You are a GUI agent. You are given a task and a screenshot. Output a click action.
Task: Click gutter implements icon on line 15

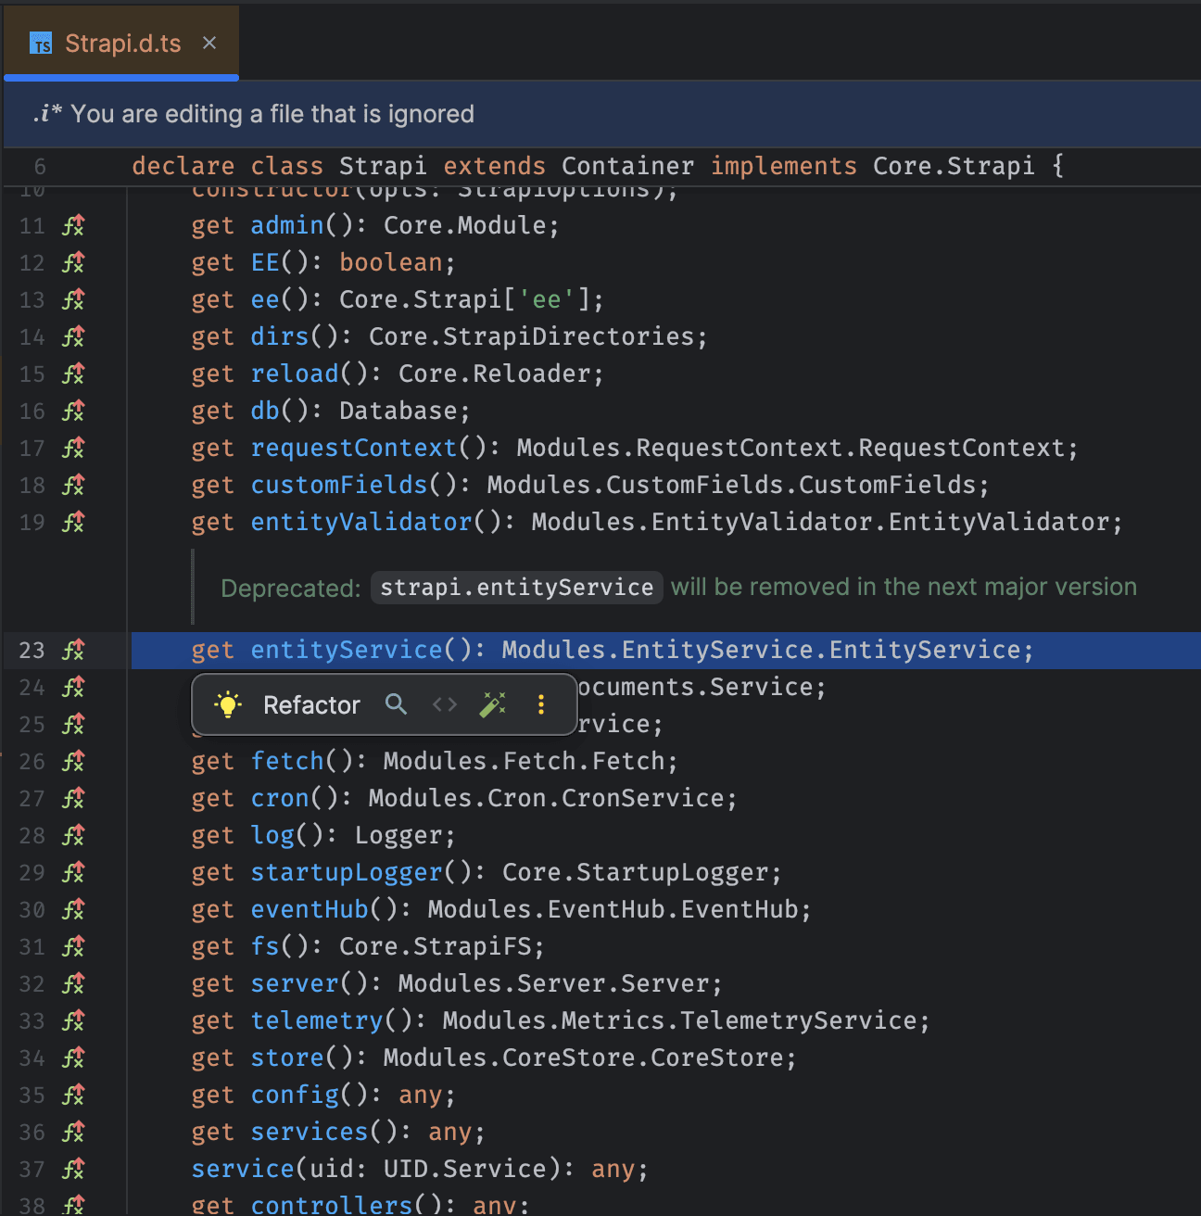73,373
